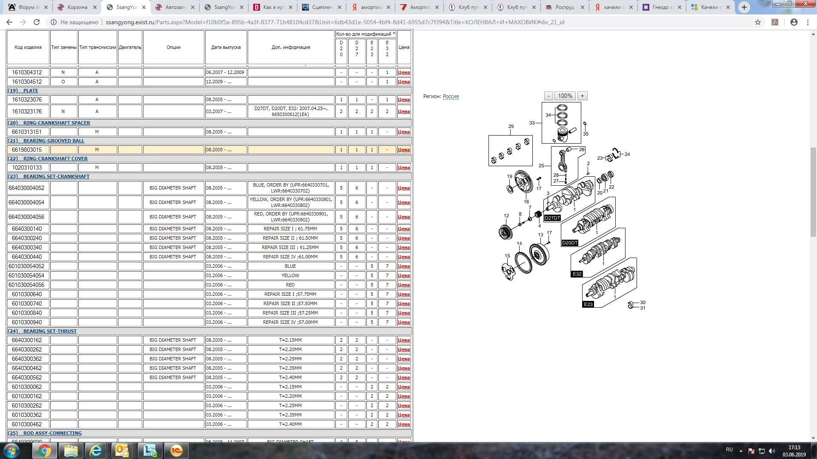Open (19) PLATE group heading
The width and height of the screenshot is (817, 459).
[x=23, y=91]
